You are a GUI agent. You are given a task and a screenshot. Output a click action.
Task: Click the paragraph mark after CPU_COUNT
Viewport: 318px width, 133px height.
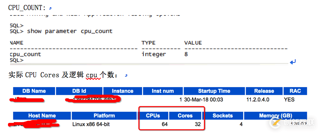click(50, 8)
